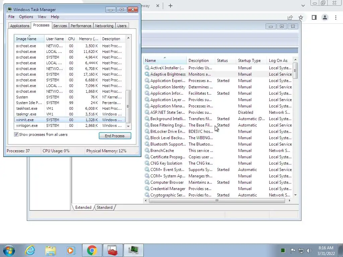Open Chrome's three-dot menu
The height and width of the screenshot is (257, 343).
tap(336, 17)
